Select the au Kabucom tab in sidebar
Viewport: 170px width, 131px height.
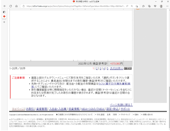(4, 17)
